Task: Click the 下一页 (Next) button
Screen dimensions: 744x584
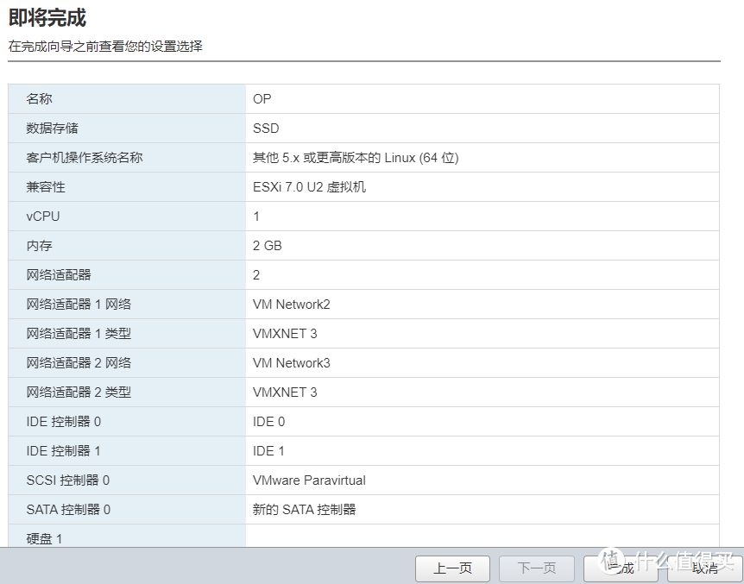Action: pos(537,568)
